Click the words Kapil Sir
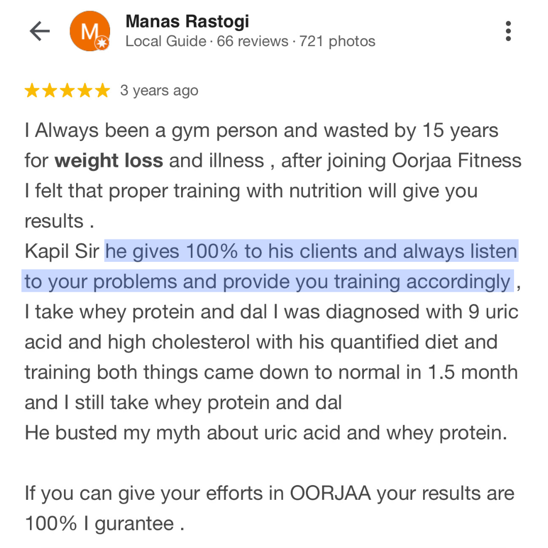The image size is (548, 548). click(62, 252)
